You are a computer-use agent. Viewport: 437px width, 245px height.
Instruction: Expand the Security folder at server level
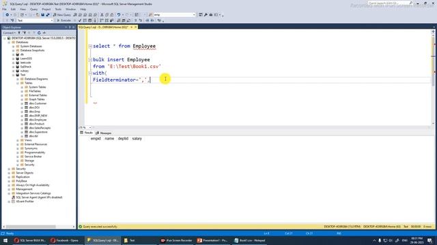[9, 169]
